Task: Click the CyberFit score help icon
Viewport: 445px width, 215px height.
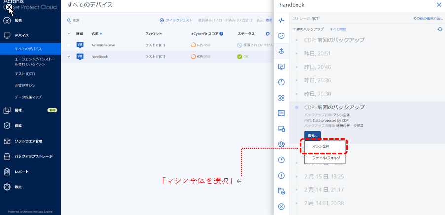Action: click(x=222, y=34)
